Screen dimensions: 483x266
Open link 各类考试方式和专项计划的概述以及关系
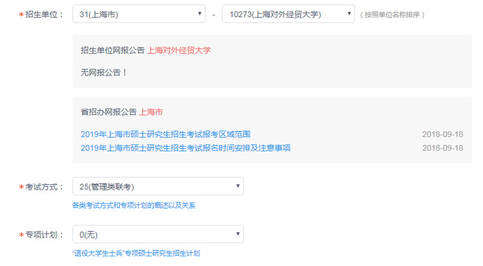coord(134,206)
